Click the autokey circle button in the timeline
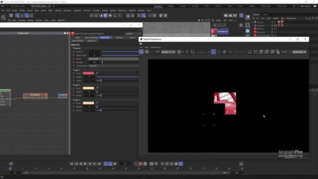Screen dimensions: 318x179 click(145, 164)
